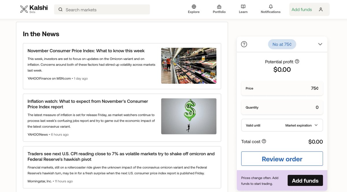
Task: Click the Prices change often notice text
Action: tap(260, 181)
